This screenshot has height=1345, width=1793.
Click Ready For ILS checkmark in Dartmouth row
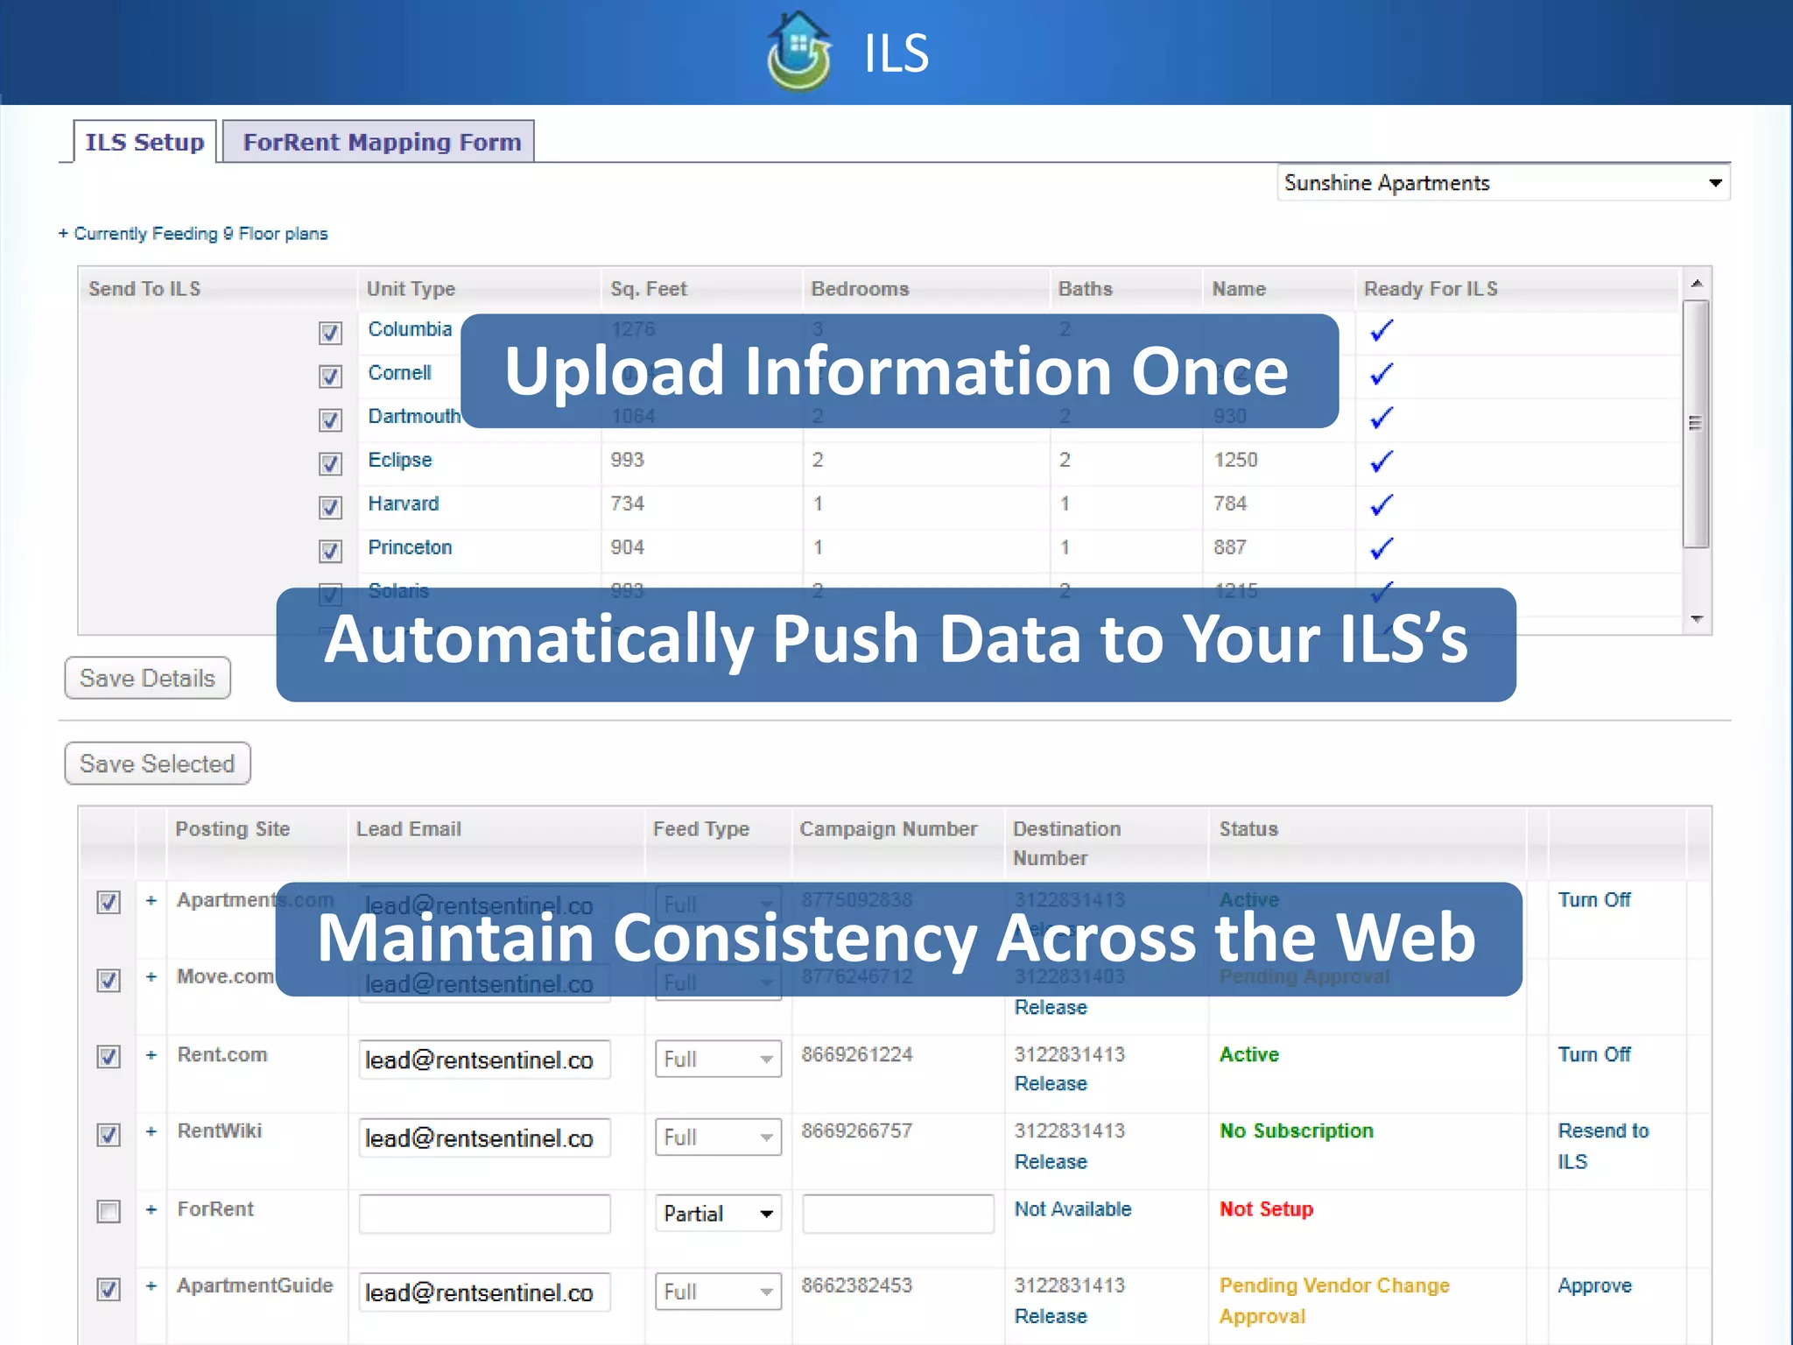(x=1382, y=419)
